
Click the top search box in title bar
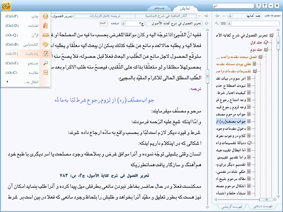[236, 6]
